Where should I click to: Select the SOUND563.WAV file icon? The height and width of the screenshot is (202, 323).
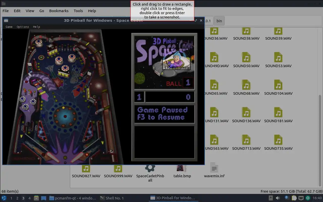214,140
